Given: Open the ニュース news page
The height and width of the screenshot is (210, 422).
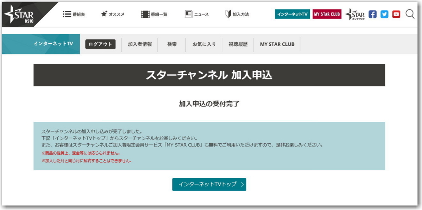Looking at the screenshot, I should point(197,14).
